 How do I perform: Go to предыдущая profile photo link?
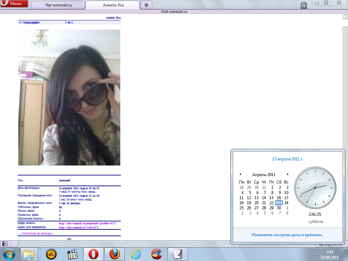tap(29, 22)
